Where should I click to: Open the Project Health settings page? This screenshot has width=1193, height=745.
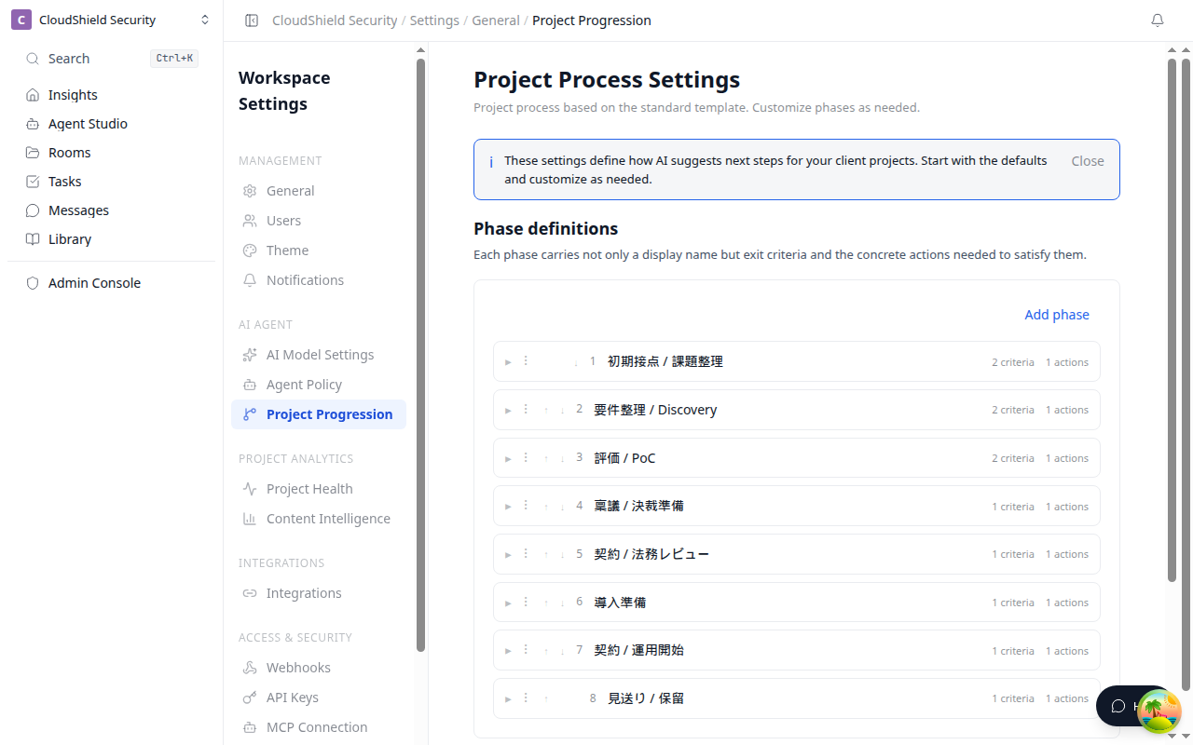tap(319, 489)
